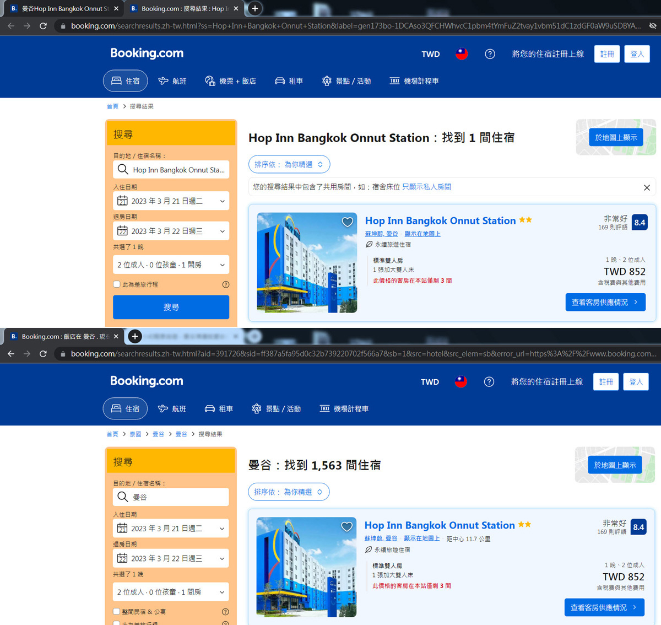Open the help question-mark icon in the 曼谷 results window
Image resolution: width=661 pixels, height=625 pixels.
(489, 381)
